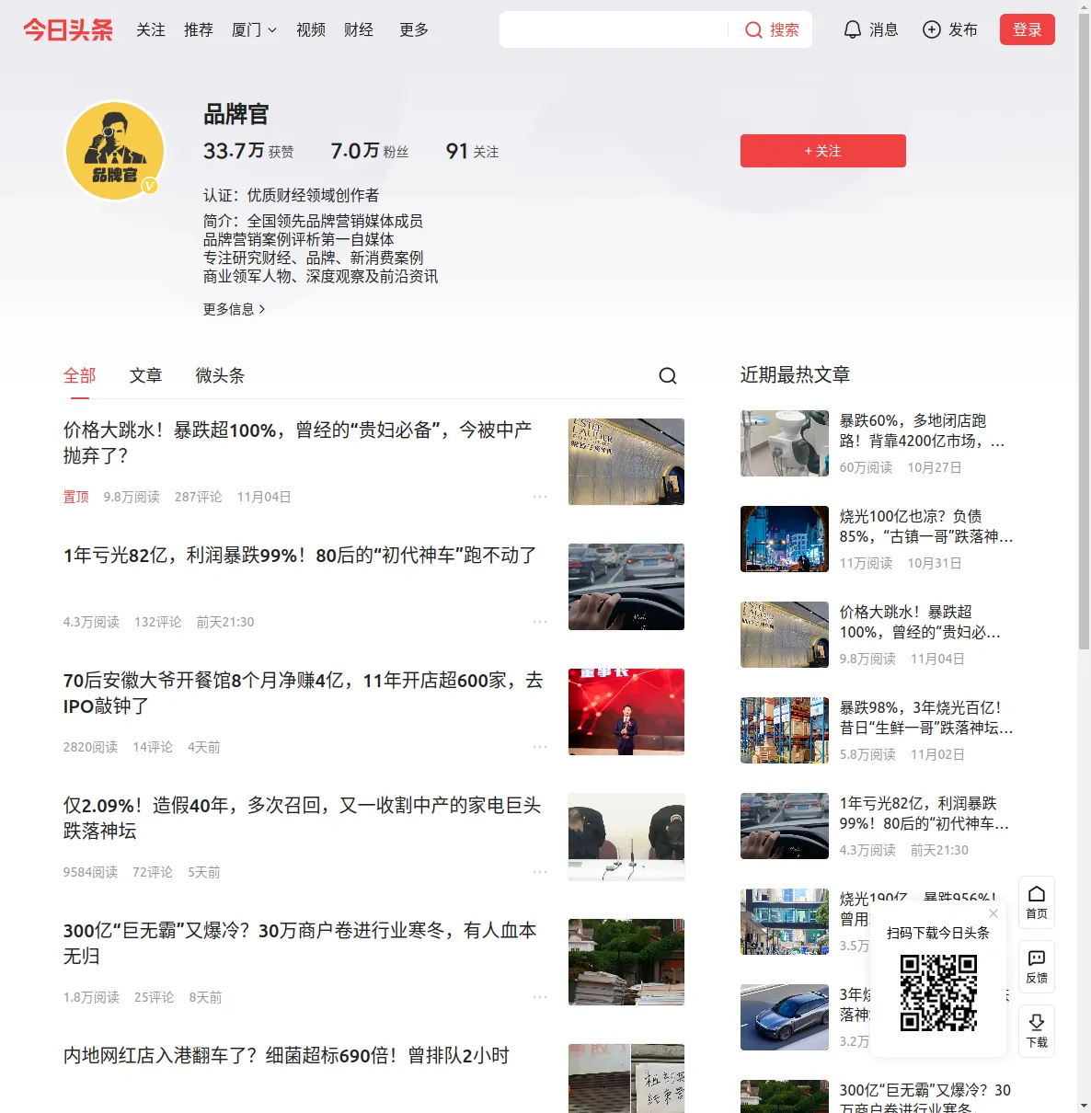Open the 更多 menu in header

(x=414, y=30)
